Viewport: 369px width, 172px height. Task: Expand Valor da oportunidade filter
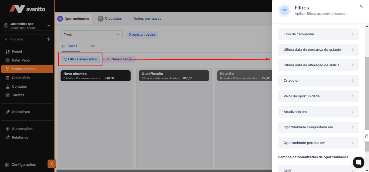[x=318, y=96]
